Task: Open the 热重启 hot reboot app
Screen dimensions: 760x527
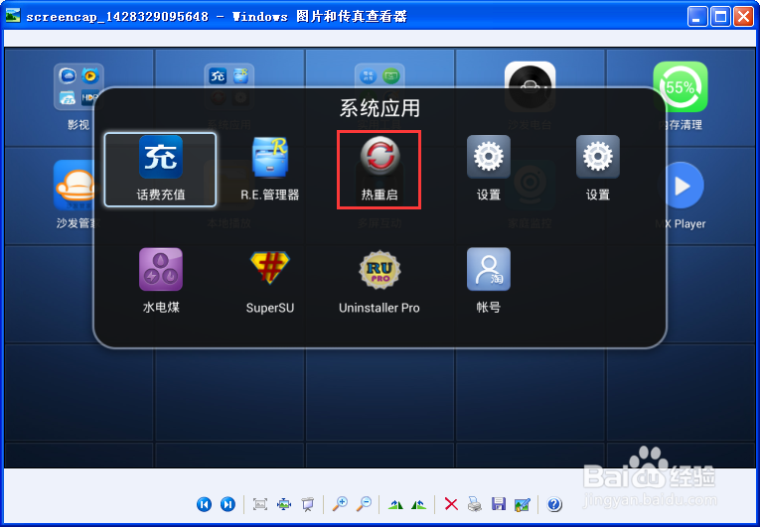Action: [x=380, y=170]
